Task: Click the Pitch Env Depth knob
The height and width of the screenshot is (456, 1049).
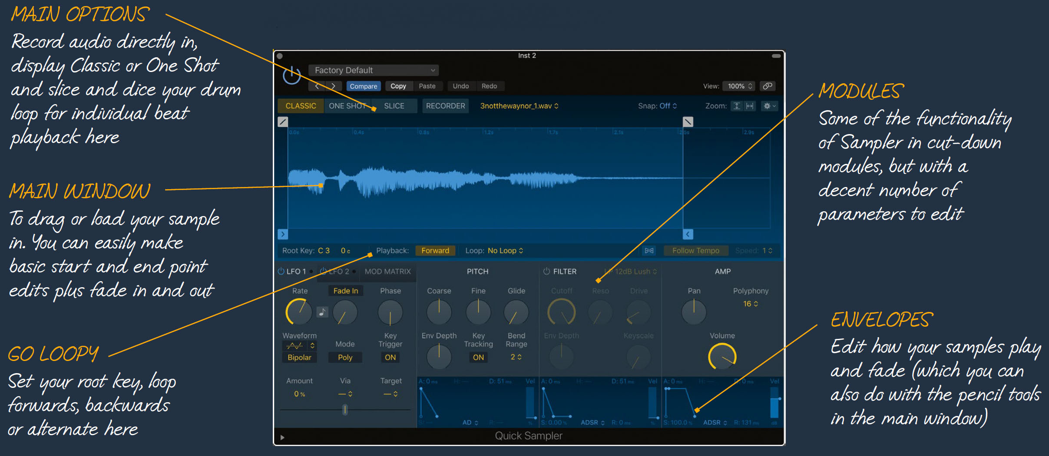Action: pos(439,357)
